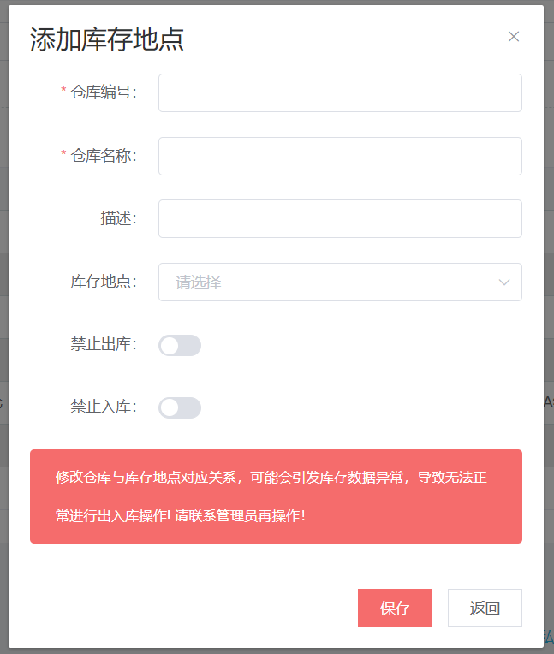554x654 pixels.
Task: Click the required asterisk beside 仓库名称
Action: tap(63, 155)
